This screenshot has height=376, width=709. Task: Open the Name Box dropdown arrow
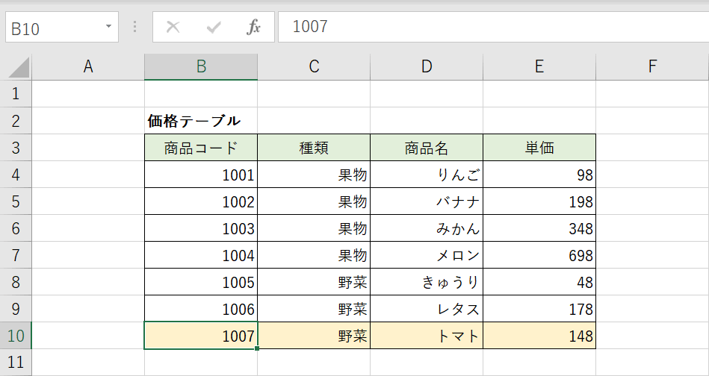108,27
